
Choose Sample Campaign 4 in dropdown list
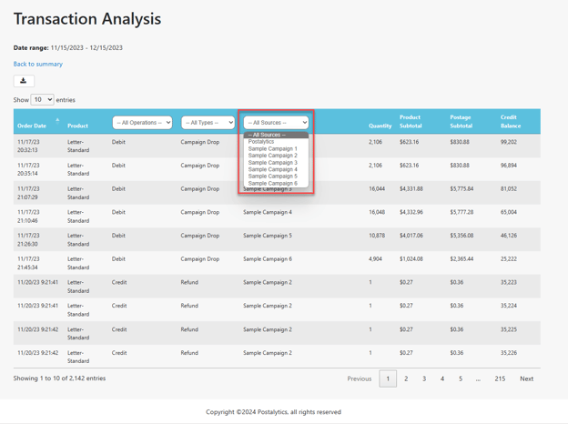[x=272, y=169]
